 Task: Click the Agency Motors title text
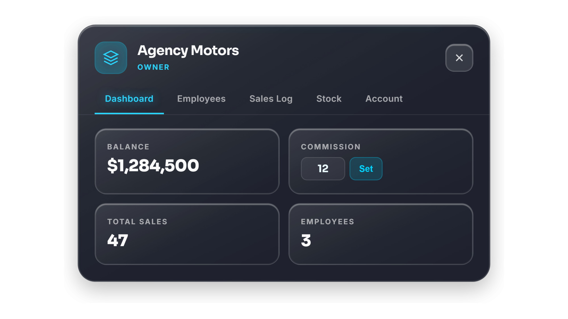(x=188, y=50)
